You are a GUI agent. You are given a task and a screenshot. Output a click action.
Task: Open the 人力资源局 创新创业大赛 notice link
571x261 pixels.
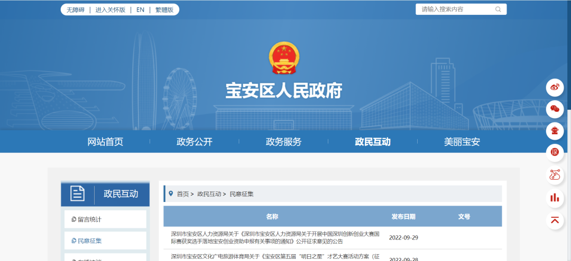(x=275, y=237)
